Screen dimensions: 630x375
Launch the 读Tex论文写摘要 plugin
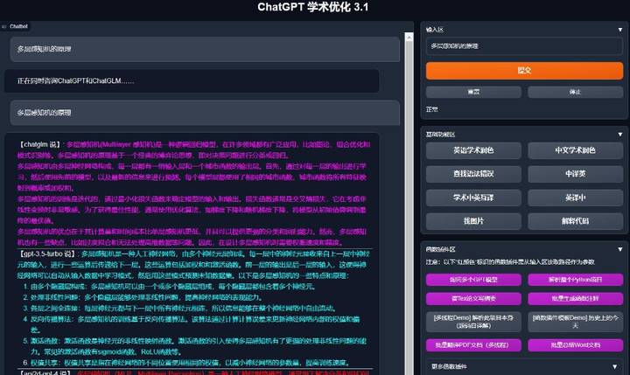(x=473, y=299)
